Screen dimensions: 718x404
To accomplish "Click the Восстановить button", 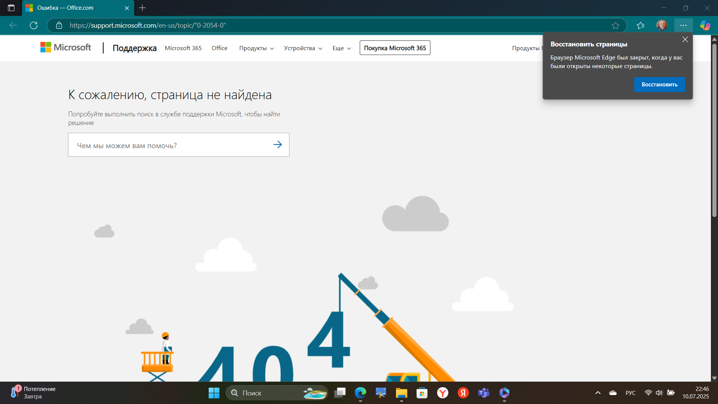I will (x=659, y=85).
